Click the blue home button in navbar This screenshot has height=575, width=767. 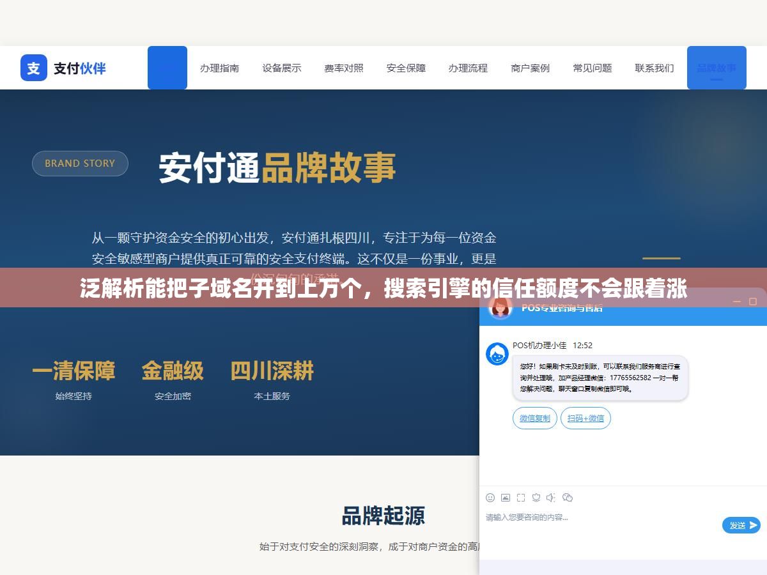[167, 68]
